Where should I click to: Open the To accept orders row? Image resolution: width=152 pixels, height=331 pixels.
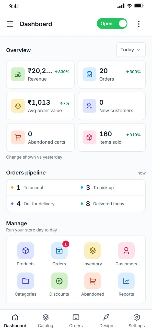[41, 188]
